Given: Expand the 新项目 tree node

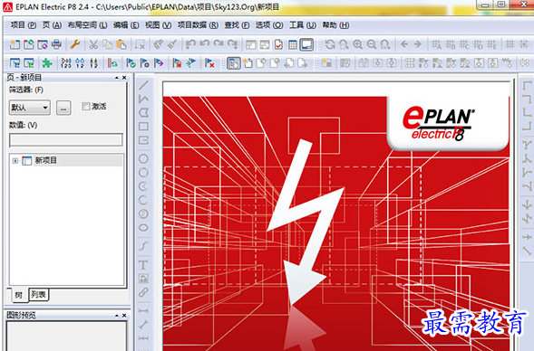Looking at the screenshot, I should coord(15,161).
